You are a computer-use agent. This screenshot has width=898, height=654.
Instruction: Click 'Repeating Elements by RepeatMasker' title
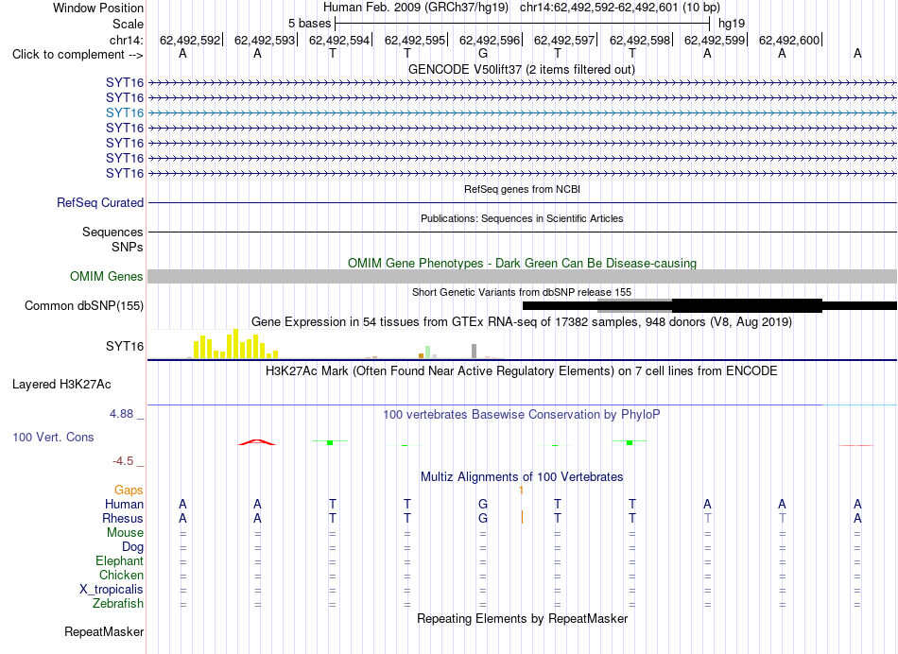[x=522, y=618]
